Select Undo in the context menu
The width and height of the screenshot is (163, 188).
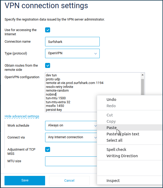pyautogui.click(x=111, y=100)
